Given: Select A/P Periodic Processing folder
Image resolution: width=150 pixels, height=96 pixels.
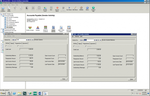Looking at the screenshot, I should click(12, 17).
